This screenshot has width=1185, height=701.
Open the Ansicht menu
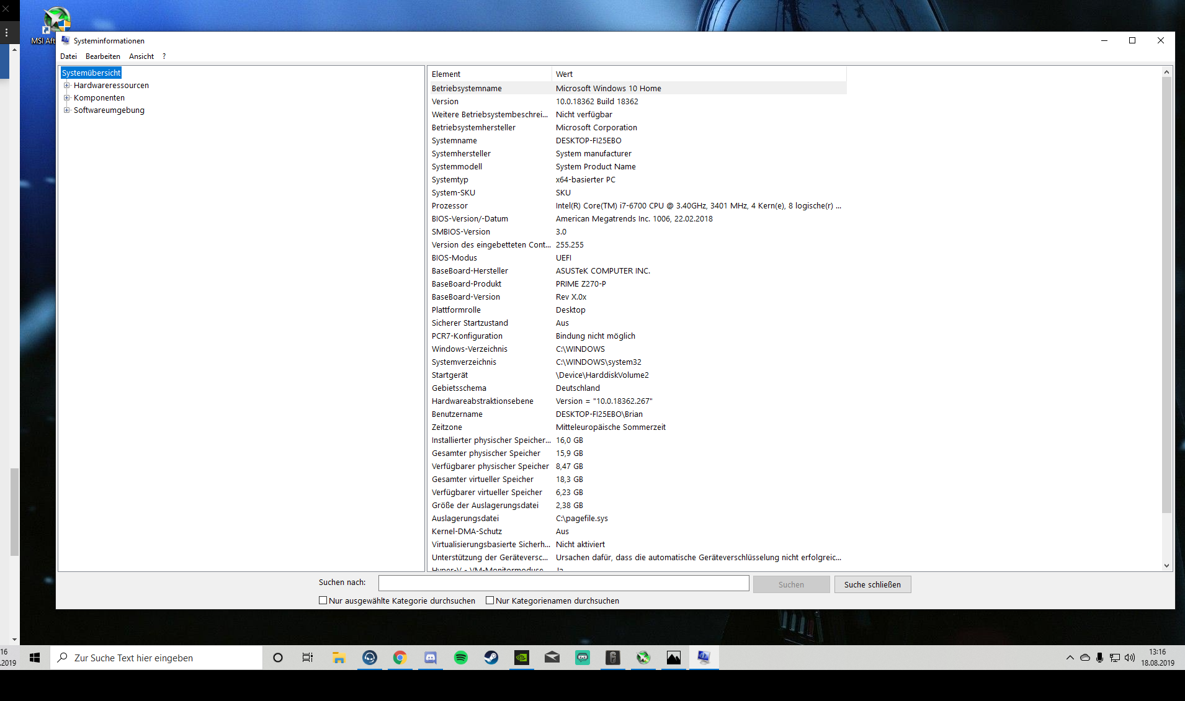[x=141, y=56]
